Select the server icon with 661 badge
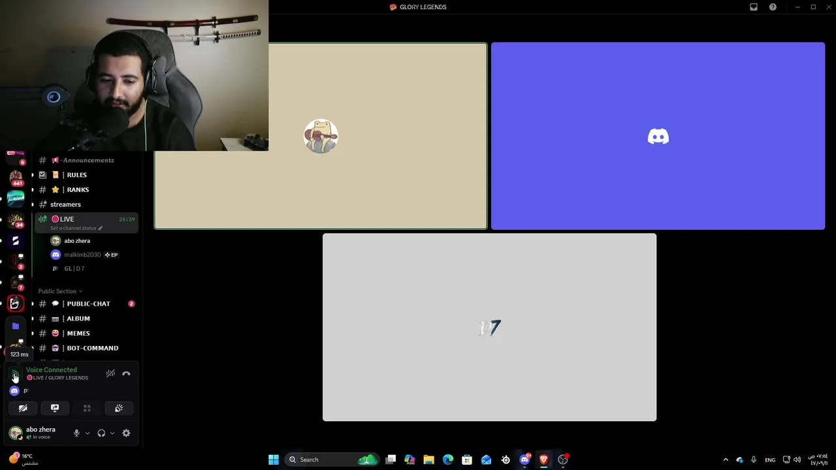 pyautogui.click(x=16, y=177)
